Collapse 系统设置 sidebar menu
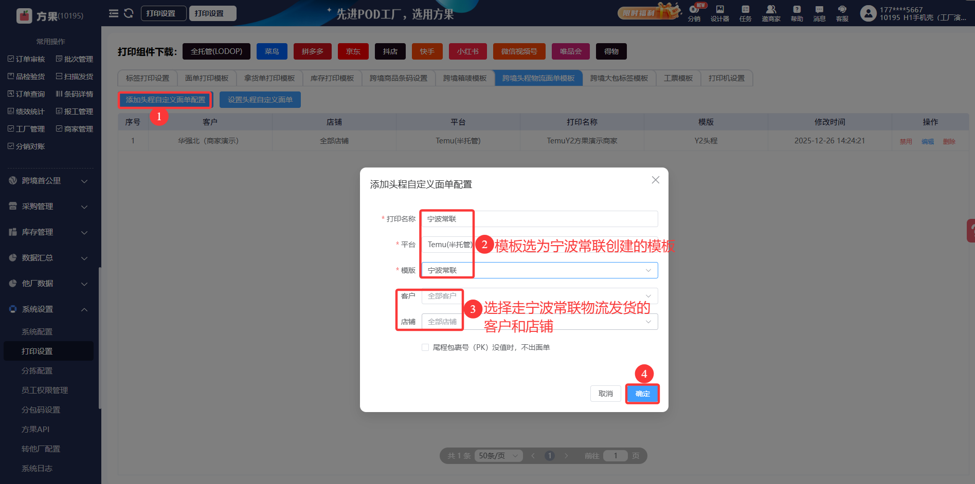This screenshot has width=975, height=484. (49, 309)
